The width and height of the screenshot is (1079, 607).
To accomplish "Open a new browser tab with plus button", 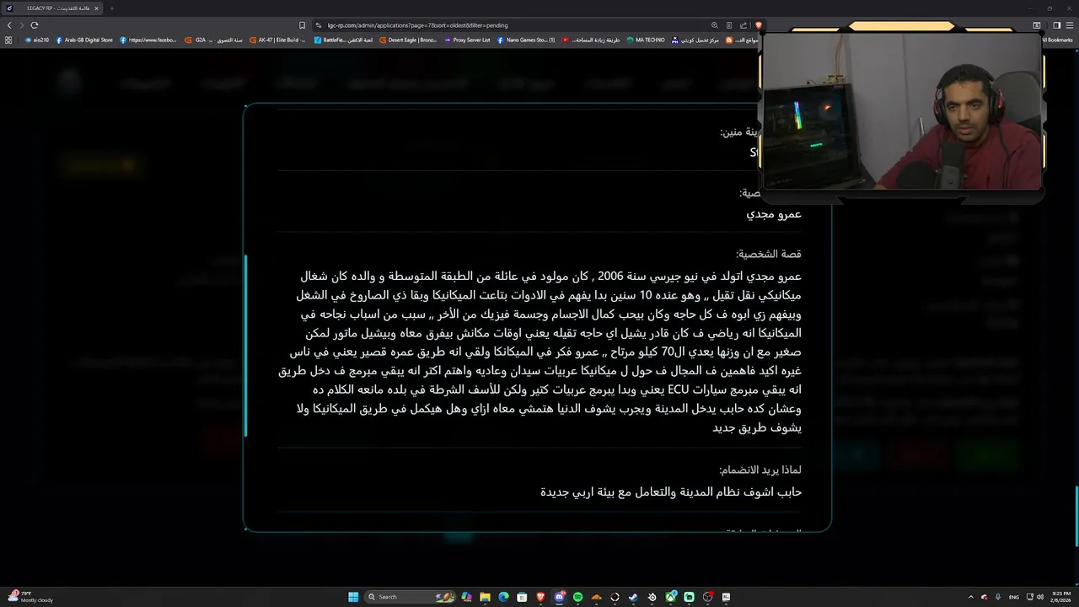I will (x=111, y=8).
